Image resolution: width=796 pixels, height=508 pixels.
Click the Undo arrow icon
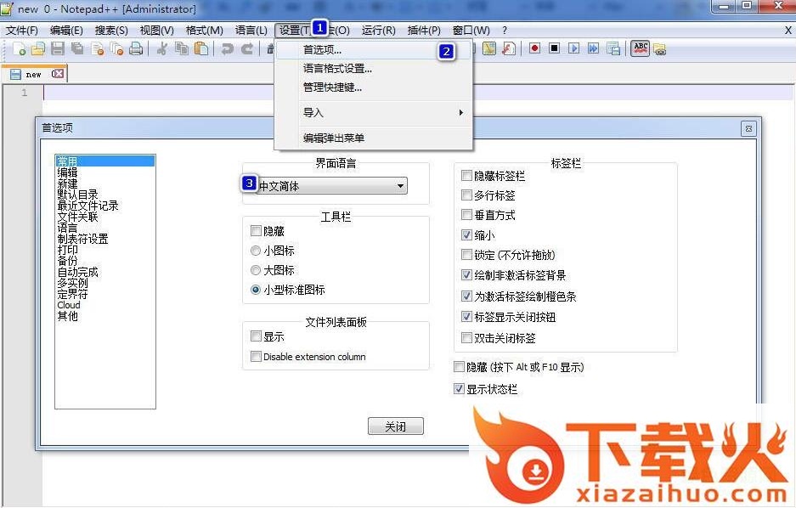click(228, 48)
